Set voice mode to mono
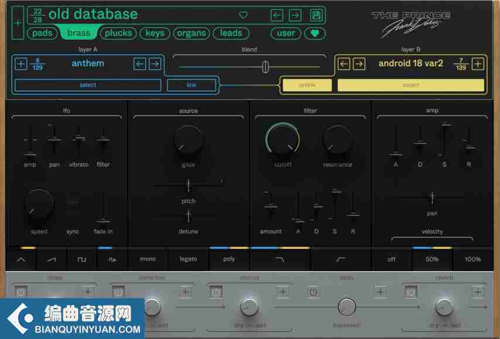The height and width of the screenshot is (339, 500). pos(148,259)
